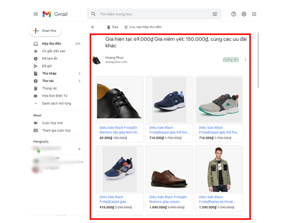Screen dimensions: 297x223
Task: Click the draft icon beside Thư nháp
Action: pyautogui.click(x=36, y=74)
